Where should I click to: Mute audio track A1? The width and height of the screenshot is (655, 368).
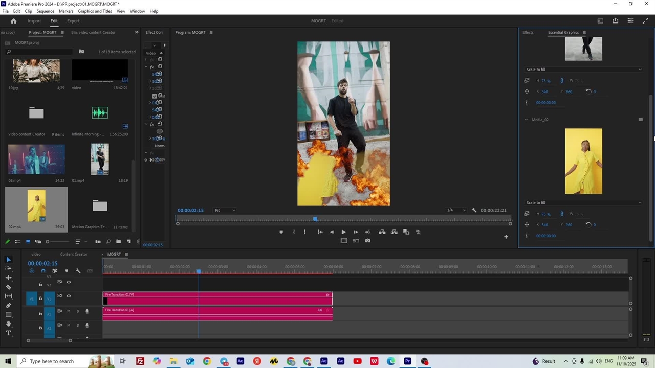point(69,311)
